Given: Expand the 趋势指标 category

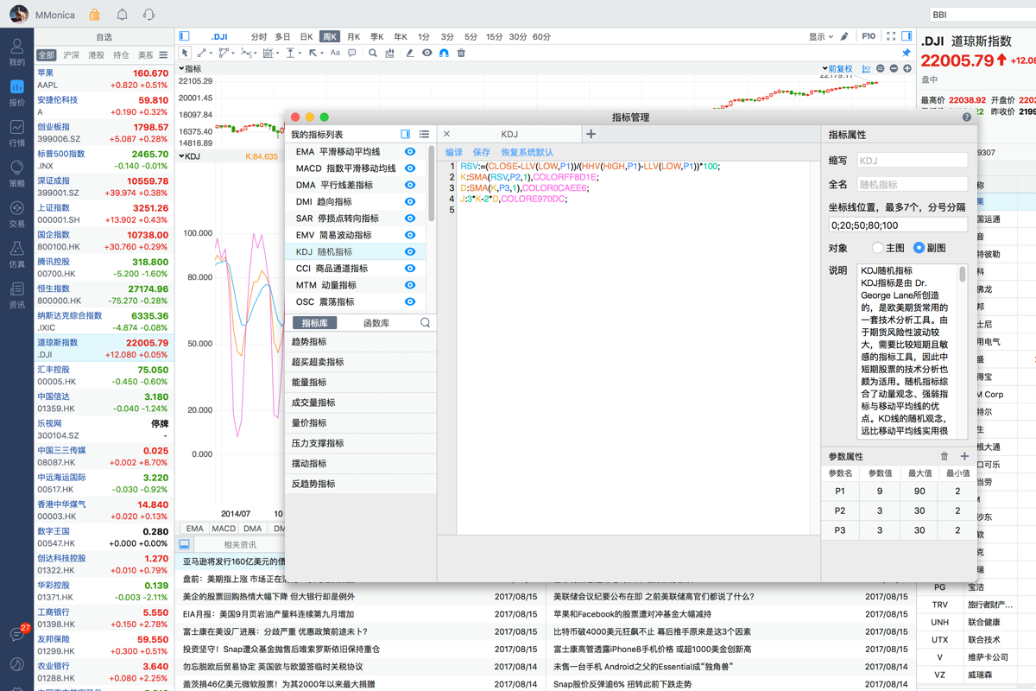Looking at the screenshot, I should (361, 342).
